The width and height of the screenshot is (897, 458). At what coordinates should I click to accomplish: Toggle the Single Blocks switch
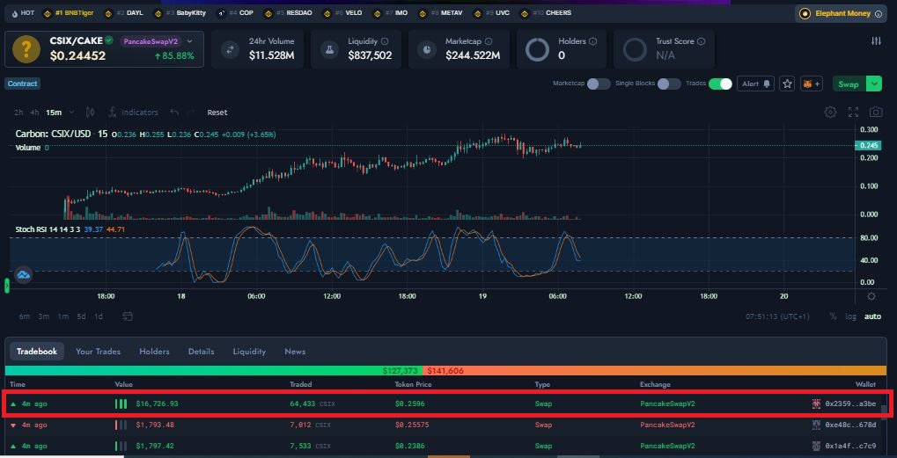point(669,84)
